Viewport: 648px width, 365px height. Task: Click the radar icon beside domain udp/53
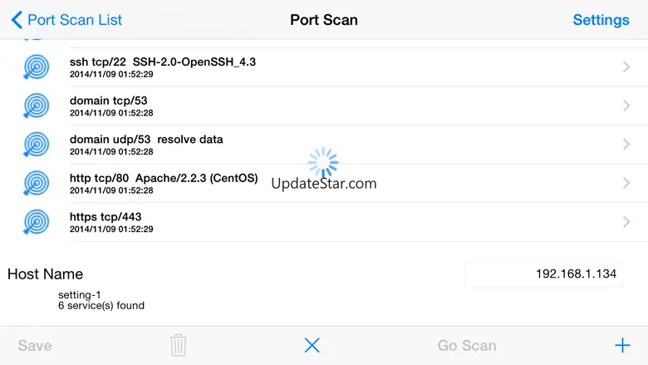[36, 145]
